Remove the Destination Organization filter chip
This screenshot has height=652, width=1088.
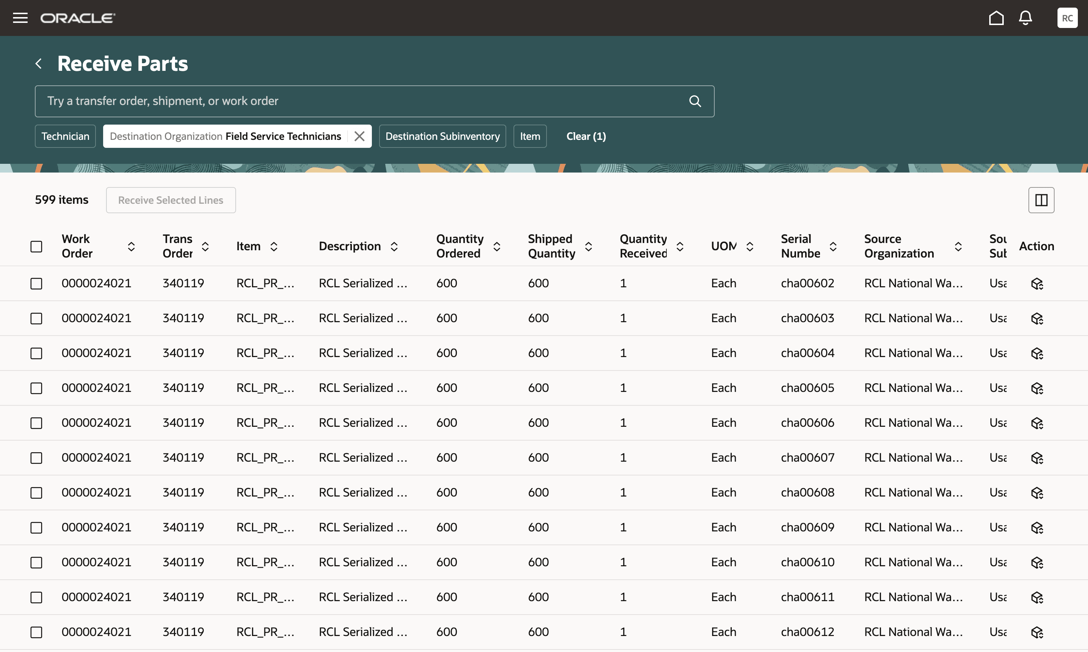pyautogui.click(x=359, y=136)
